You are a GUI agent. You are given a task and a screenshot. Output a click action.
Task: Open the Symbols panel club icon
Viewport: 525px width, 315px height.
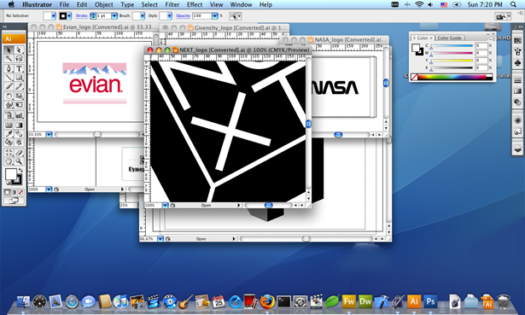517,62
